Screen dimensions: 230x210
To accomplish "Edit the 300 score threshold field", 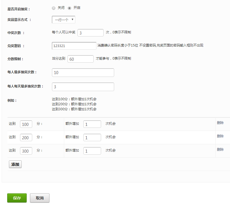I will (26, 151).
